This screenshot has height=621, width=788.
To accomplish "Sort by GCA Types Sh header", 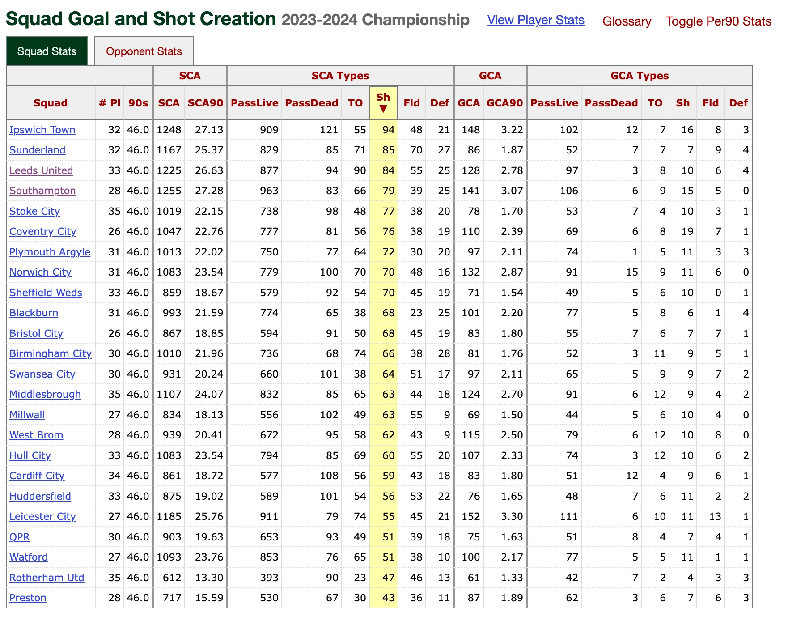I will pos(682,103).
